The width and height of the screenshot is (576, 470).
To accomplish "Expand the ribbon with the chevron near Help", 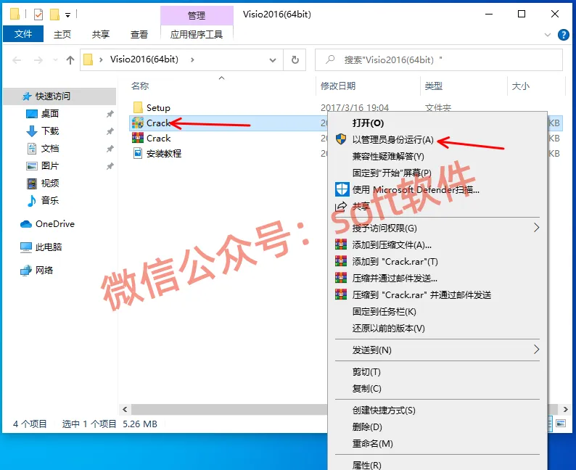I will (548, 35).
